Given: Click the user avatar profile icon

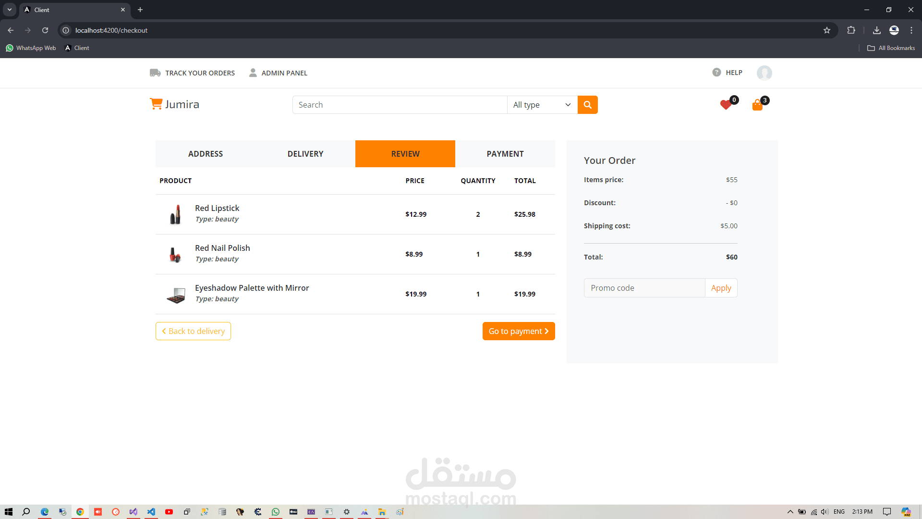Looking at the screenshot, I should (x=764, y=73).
